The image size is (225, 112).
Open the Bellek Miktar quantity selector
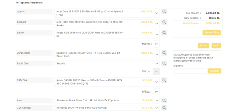pyautogui.click(x=156, y=44)
